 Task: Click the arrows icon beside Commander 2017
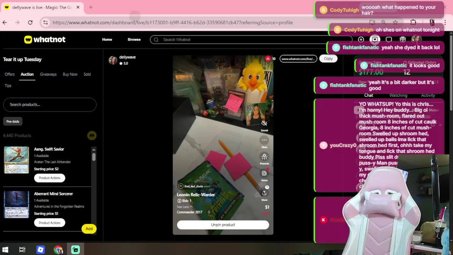209,212
